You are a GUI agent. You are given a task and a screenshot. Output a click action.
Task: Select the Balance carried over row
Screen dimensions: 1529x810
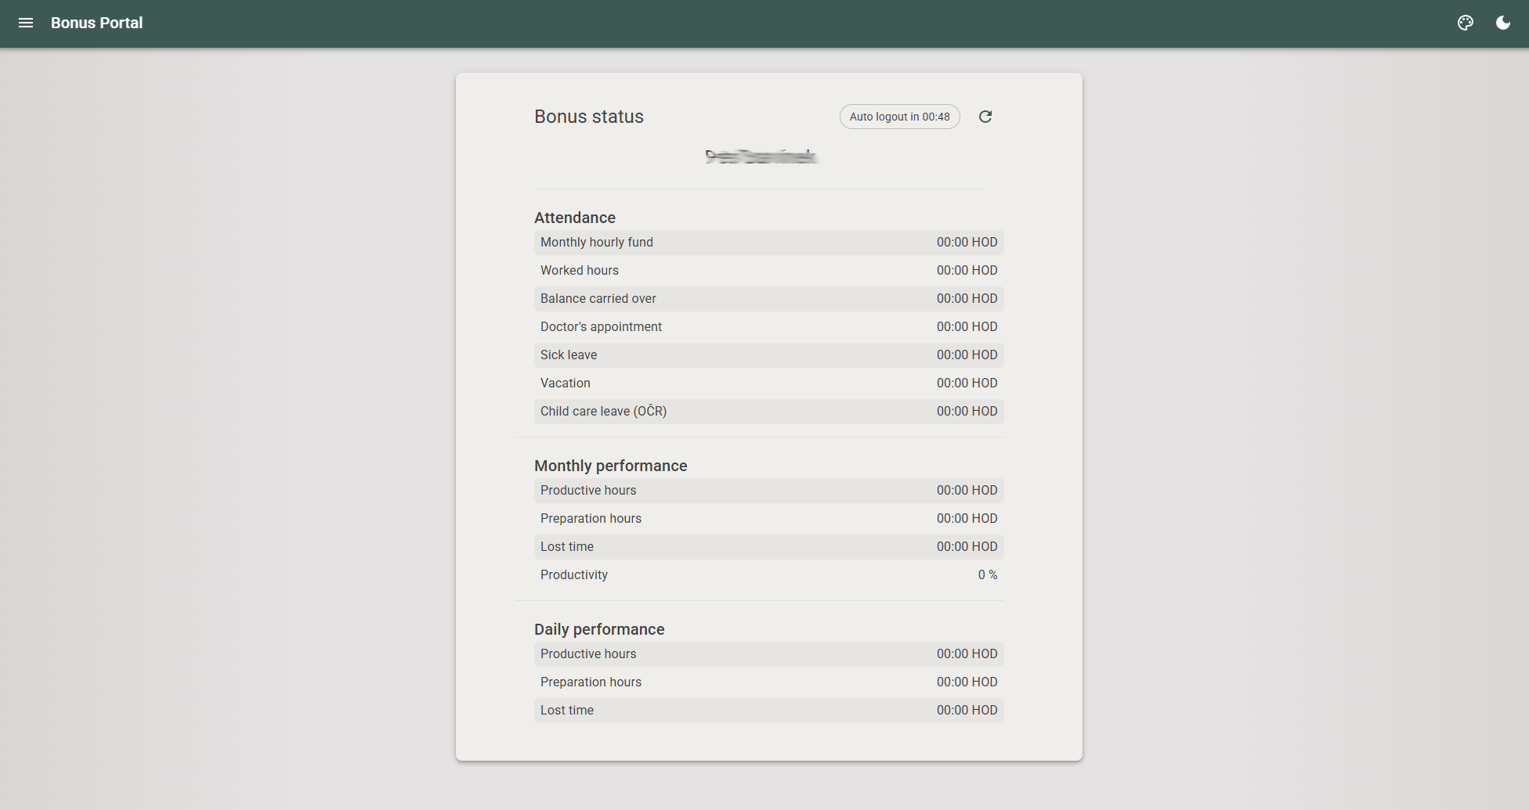[768, 299]
